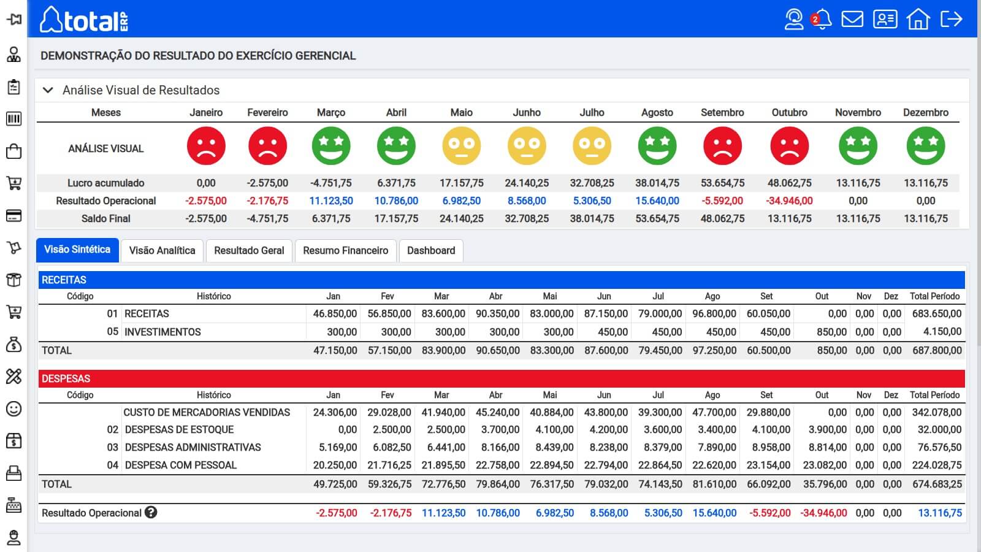Open the Dashboard tab
Image resolution: width=981 pixels, height=552 pixels.
(x=431, y=250)
